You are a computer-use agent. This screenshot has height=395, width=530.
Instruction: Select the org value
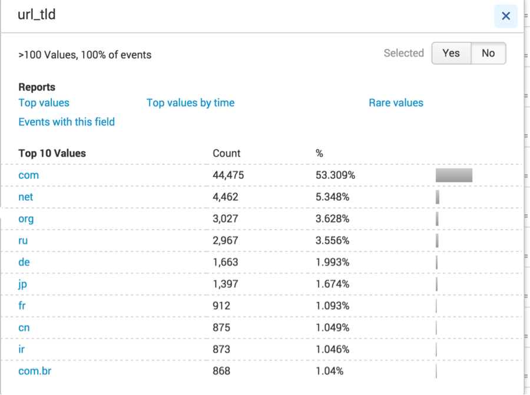click(26, 219)
